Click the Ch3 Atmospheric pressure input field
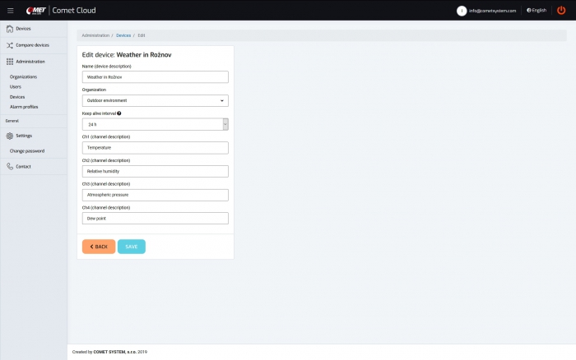The height and width of the screenshot is (360, 576). click(x=155, y=195)
